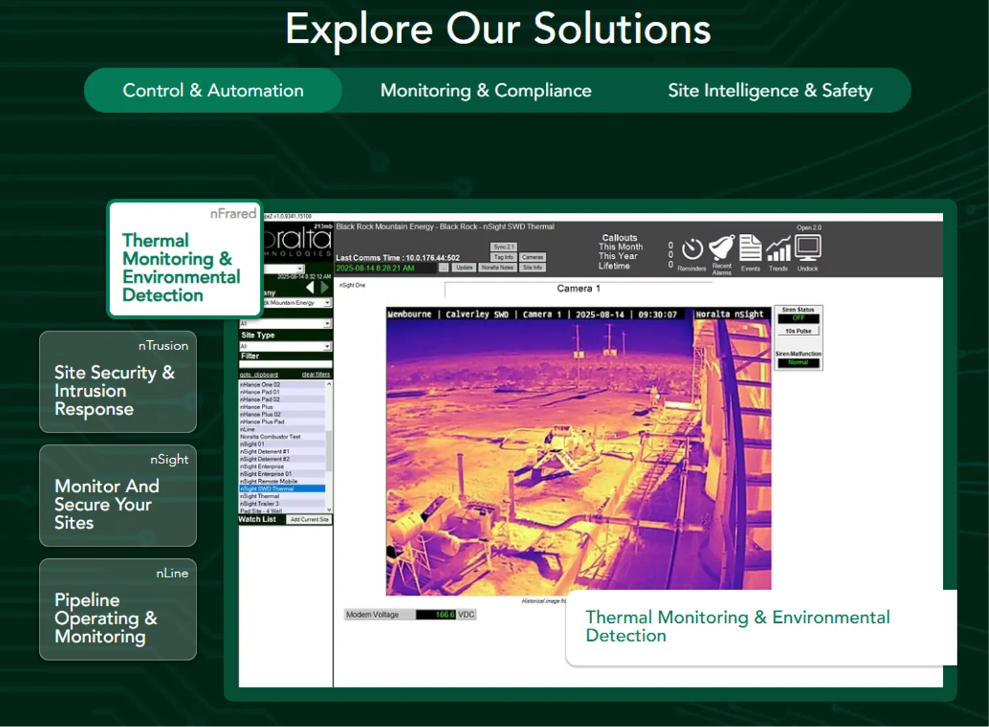Switch to Control & Automation tab
The height and width of the screenshot is (727, 989).
tap(213, 90)
